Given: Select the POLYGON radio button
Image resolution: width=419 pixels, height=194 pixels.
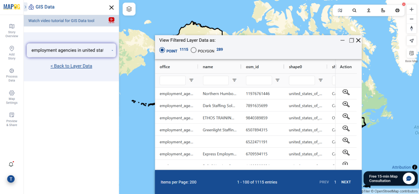Looking at the screenshot, I should point(194,50).
